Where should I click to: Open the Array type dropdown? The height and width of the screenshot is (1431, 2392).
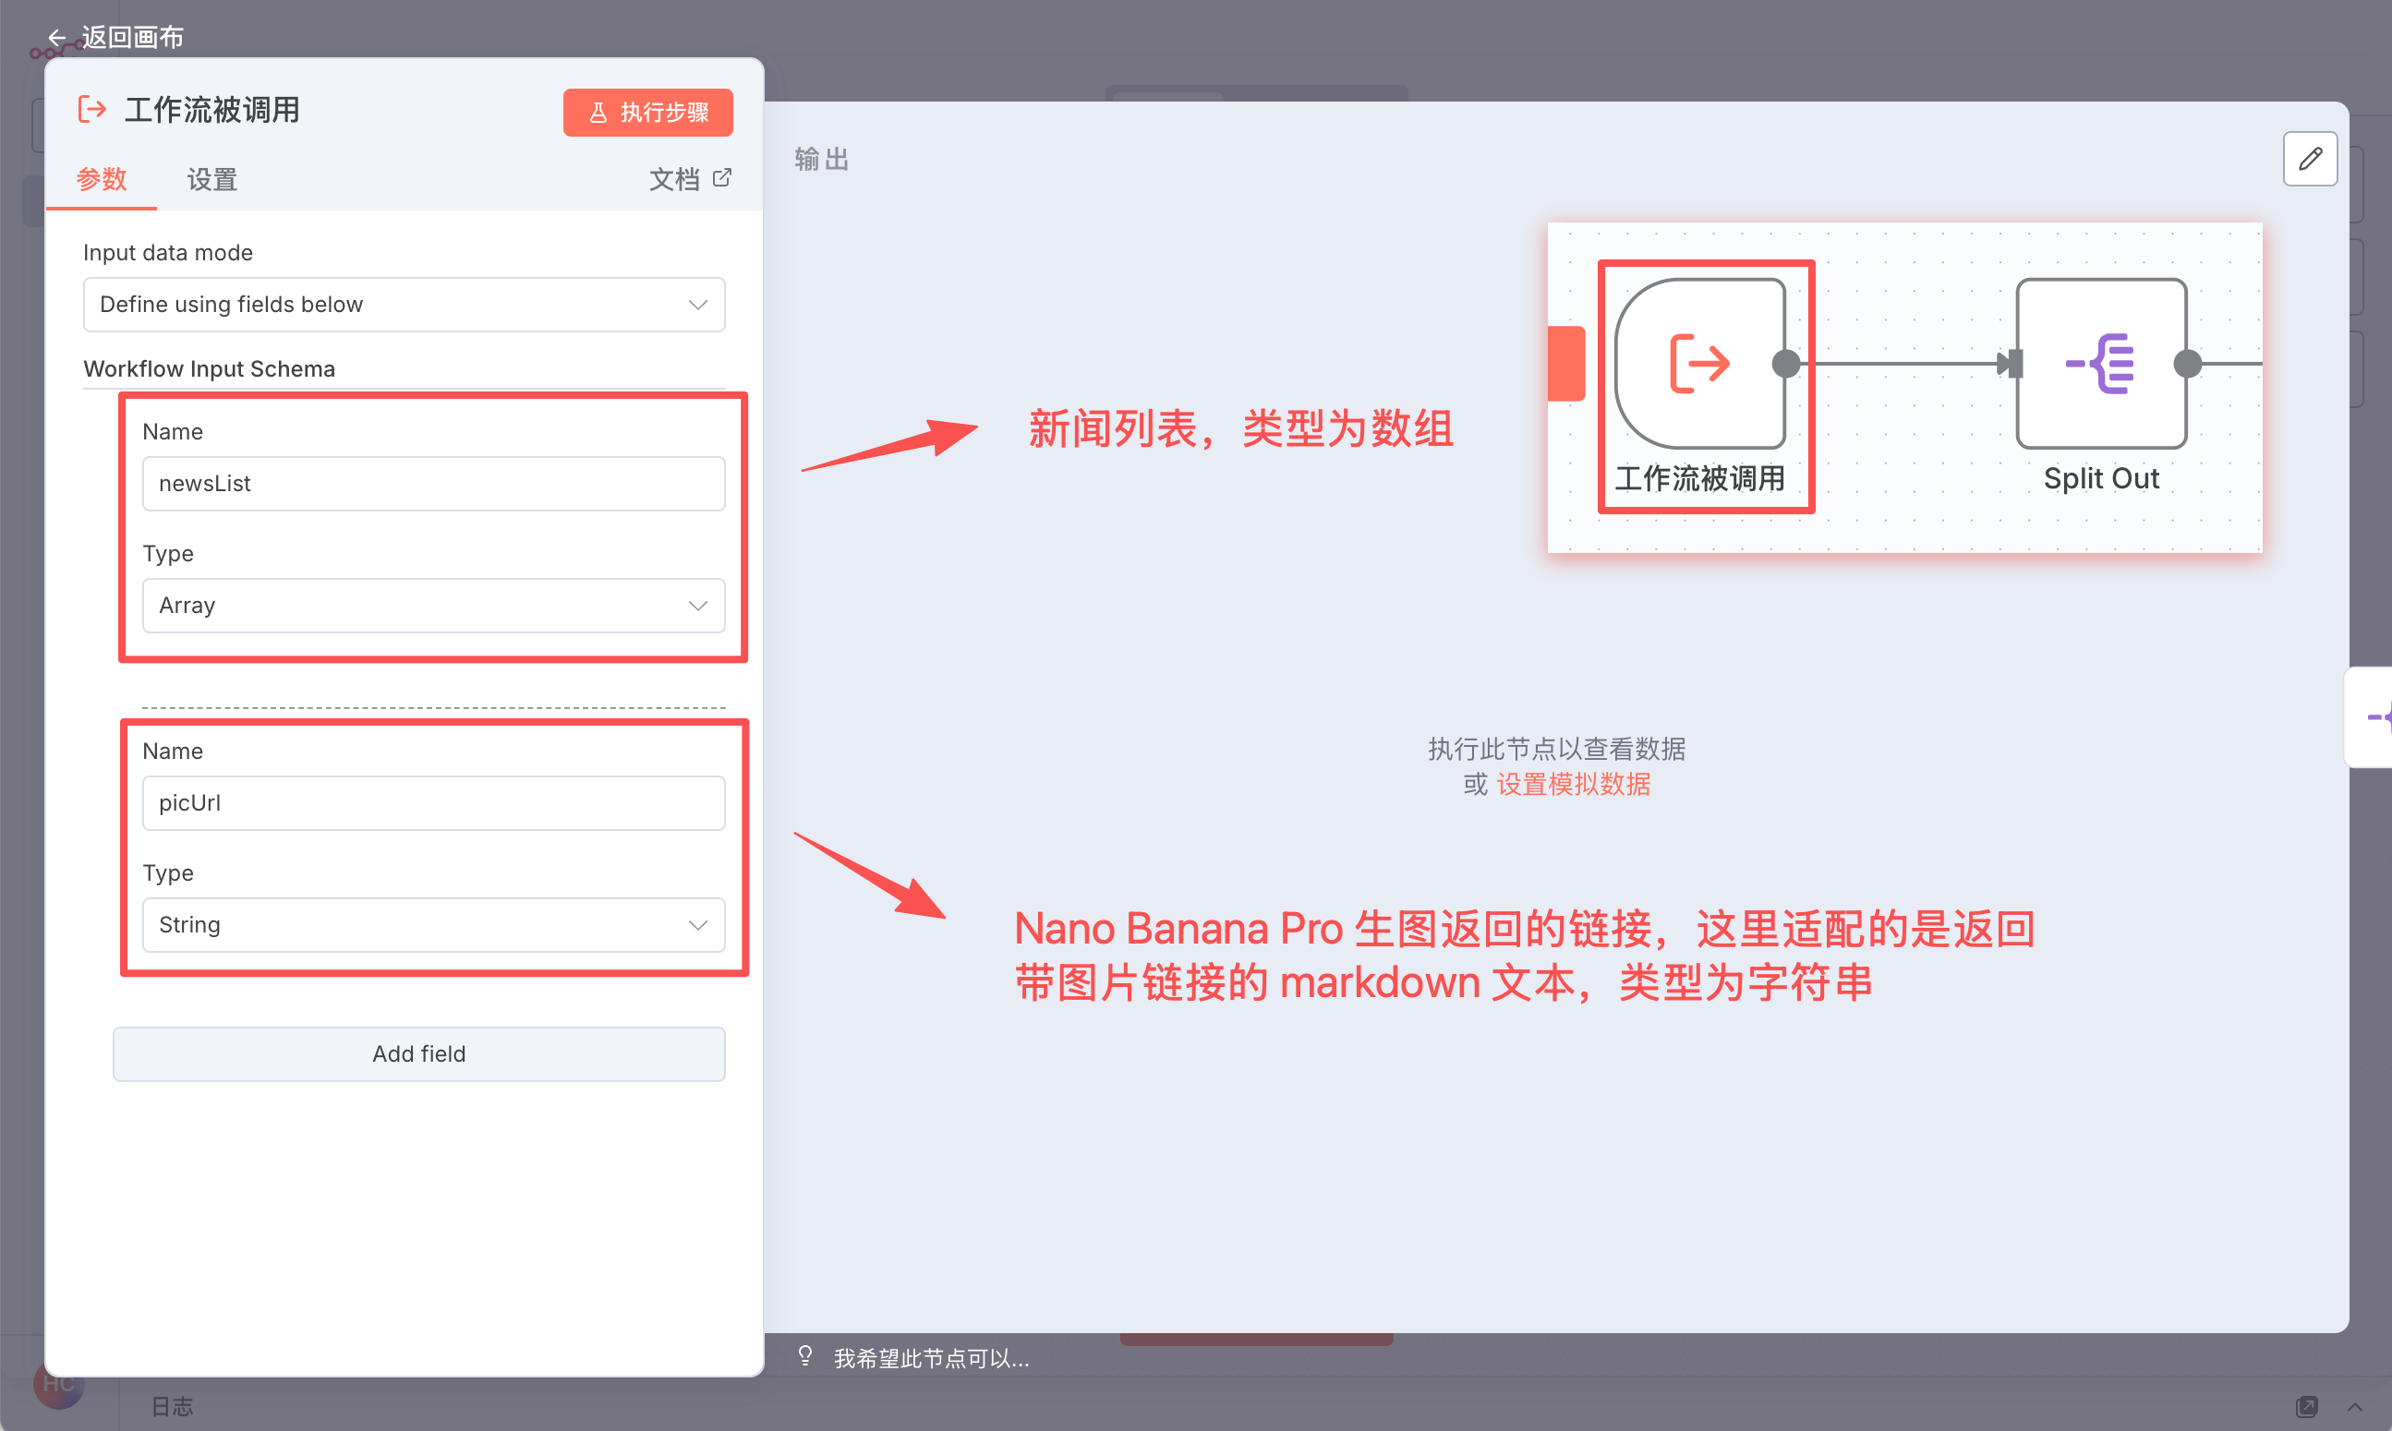point(433,606)
